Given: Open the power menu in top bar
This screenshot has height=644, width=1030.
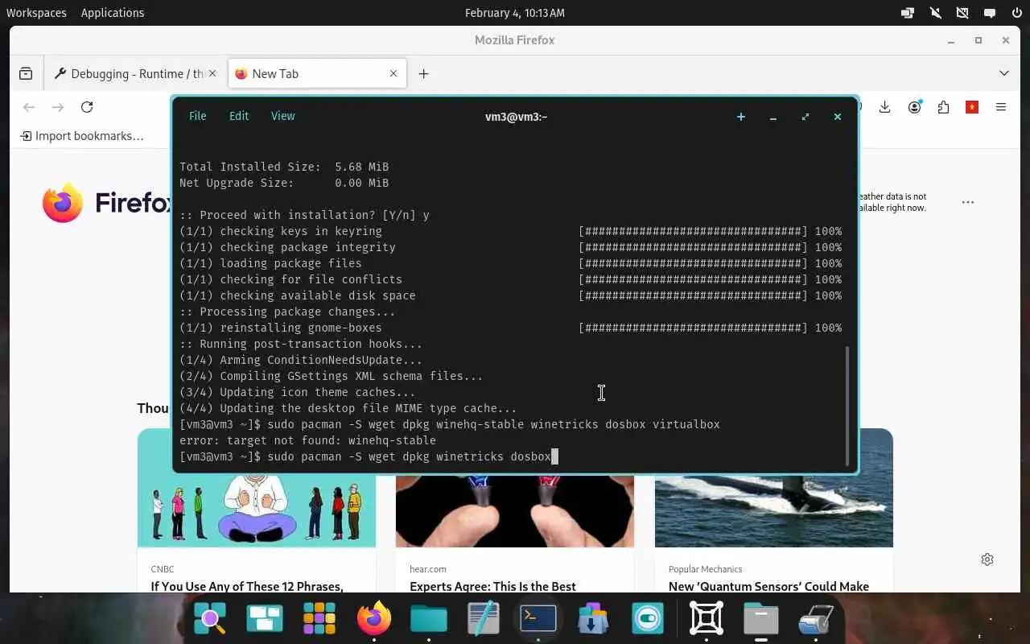Looking at the screenshot, I should pos(1016,13).
